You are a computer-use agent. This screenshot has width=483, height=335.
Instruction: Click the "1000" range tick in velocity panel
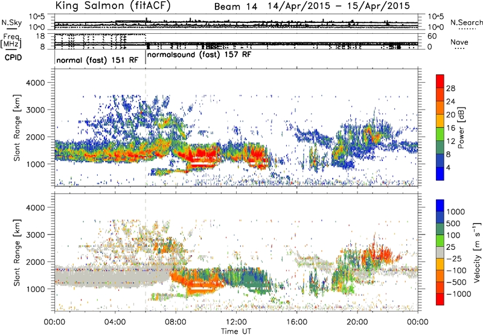(35, 289)
